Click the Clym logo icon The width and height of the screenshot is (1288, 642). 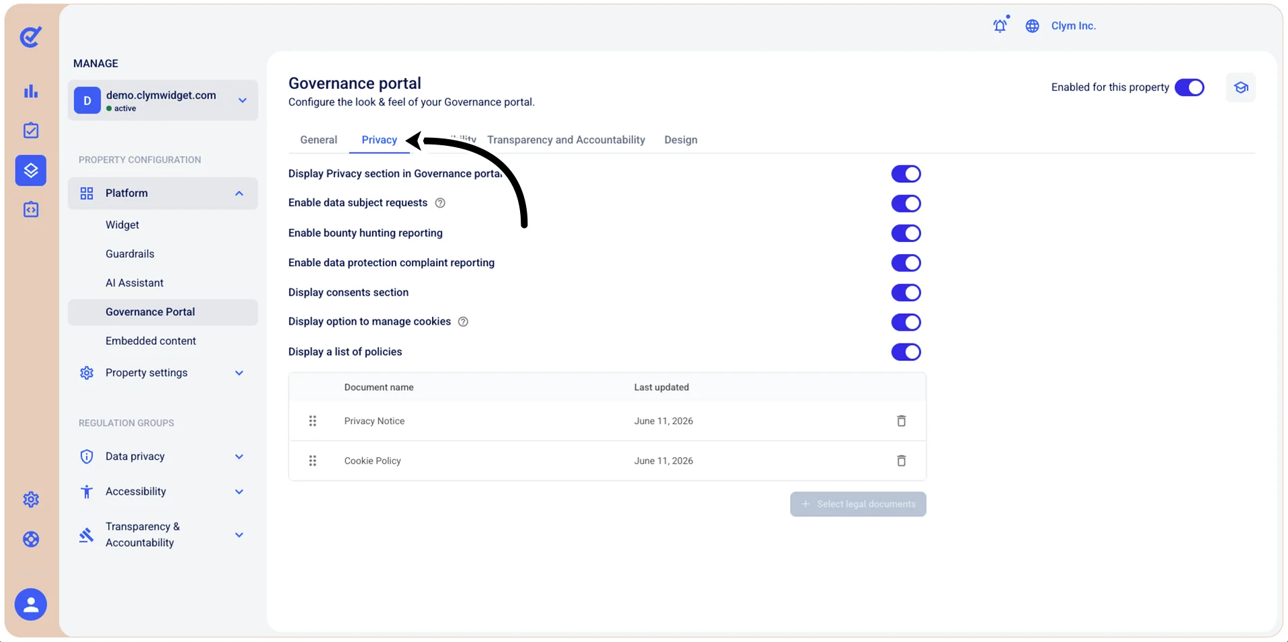tap(31, 36)
